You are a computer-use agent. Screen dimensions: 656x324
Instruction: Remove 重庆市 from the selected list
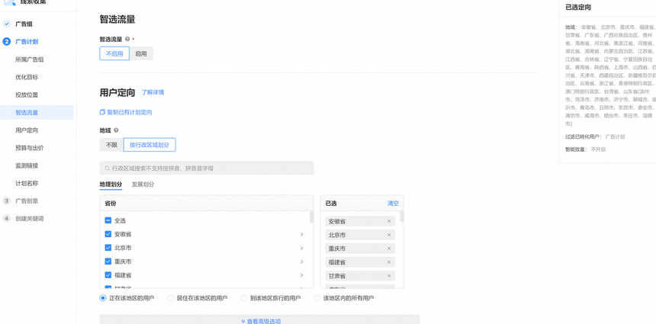(389, 249)
